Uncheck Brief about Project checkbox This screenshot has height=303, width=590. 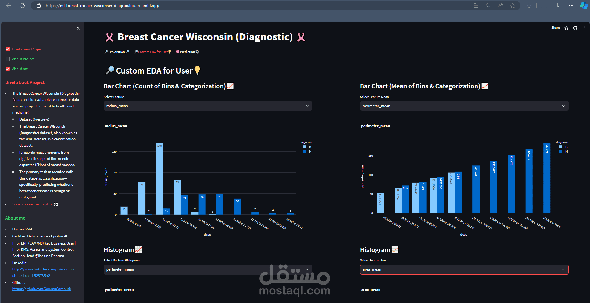point(8,49)
